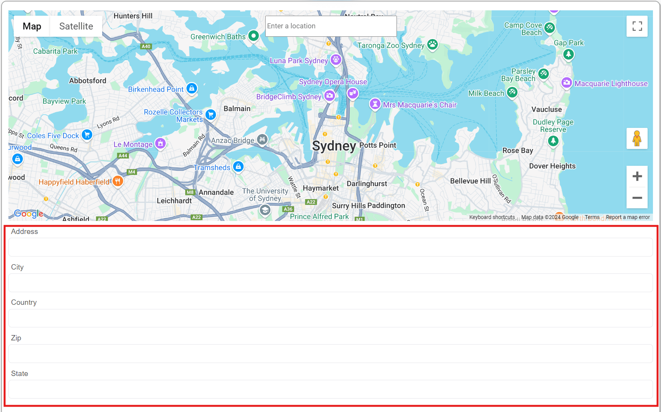The width and height of the screenshot is (661, 412).
Task: Open Google Maps Terms link
Action: [592, 217]
